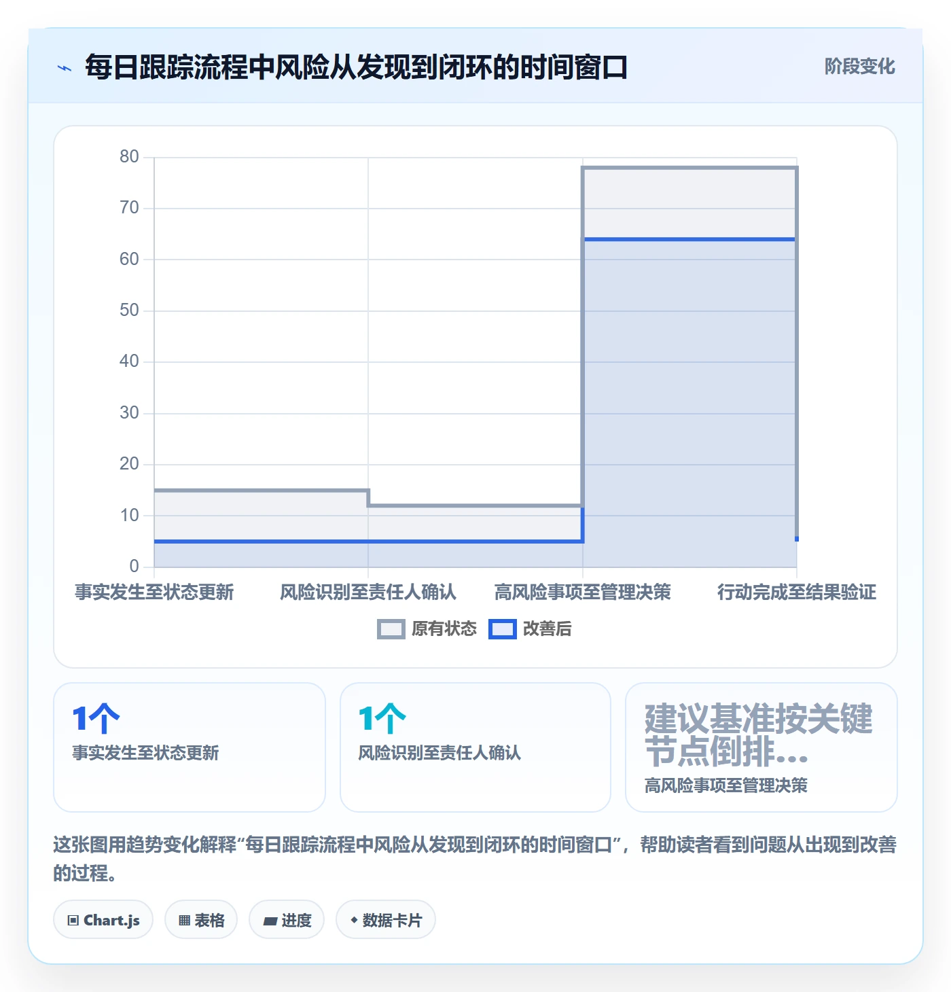Image resolution: width=951 pixels, height=992 pixels.
Task: Click the 行动完成至结果验证 x-axis label
Action: (797, 592)
